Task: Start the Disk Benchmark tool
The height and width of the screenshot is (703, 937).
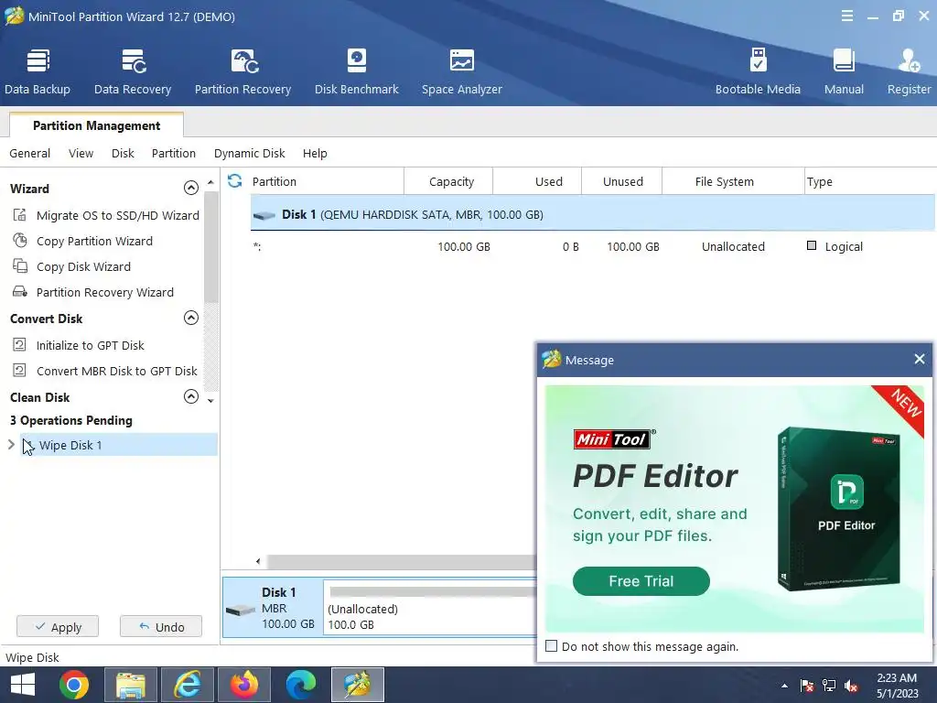Action: 357,71
